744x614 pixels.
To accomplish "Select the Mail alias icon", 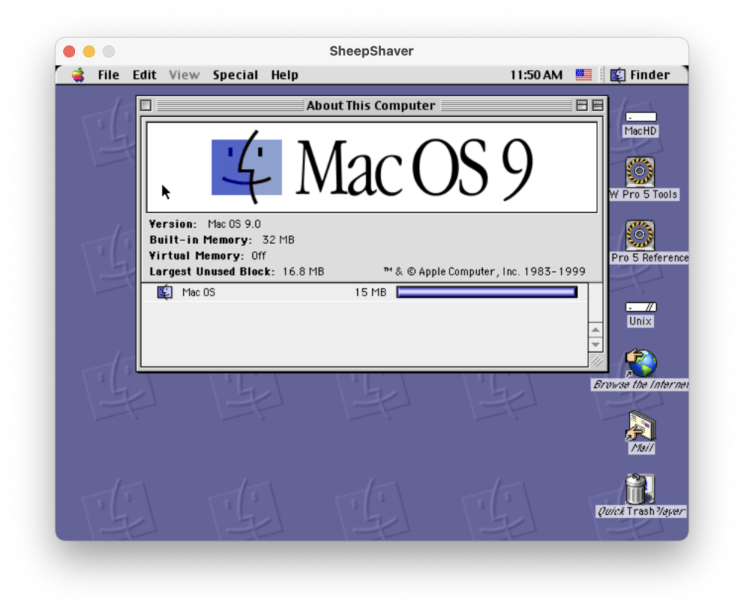I will (641, 426).
